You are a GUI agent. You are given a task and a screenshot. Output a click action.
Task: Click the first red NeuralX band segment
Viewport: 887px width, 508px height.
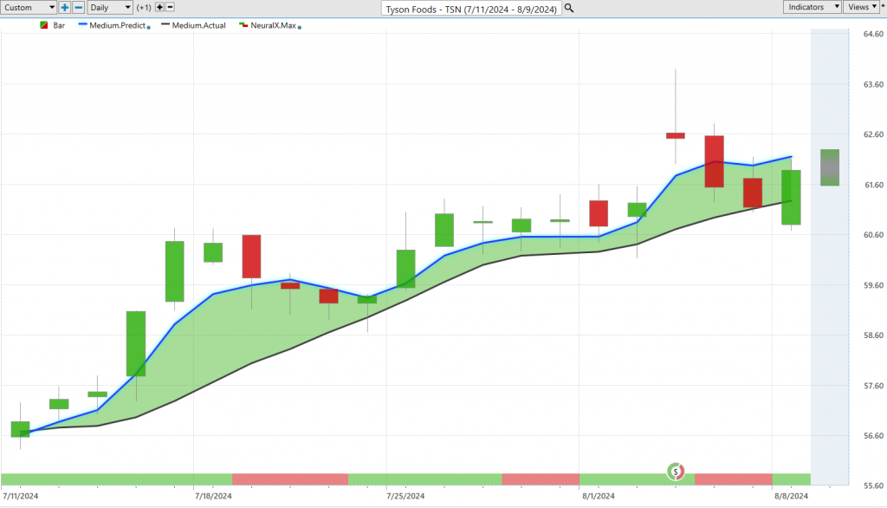[289, 479]
